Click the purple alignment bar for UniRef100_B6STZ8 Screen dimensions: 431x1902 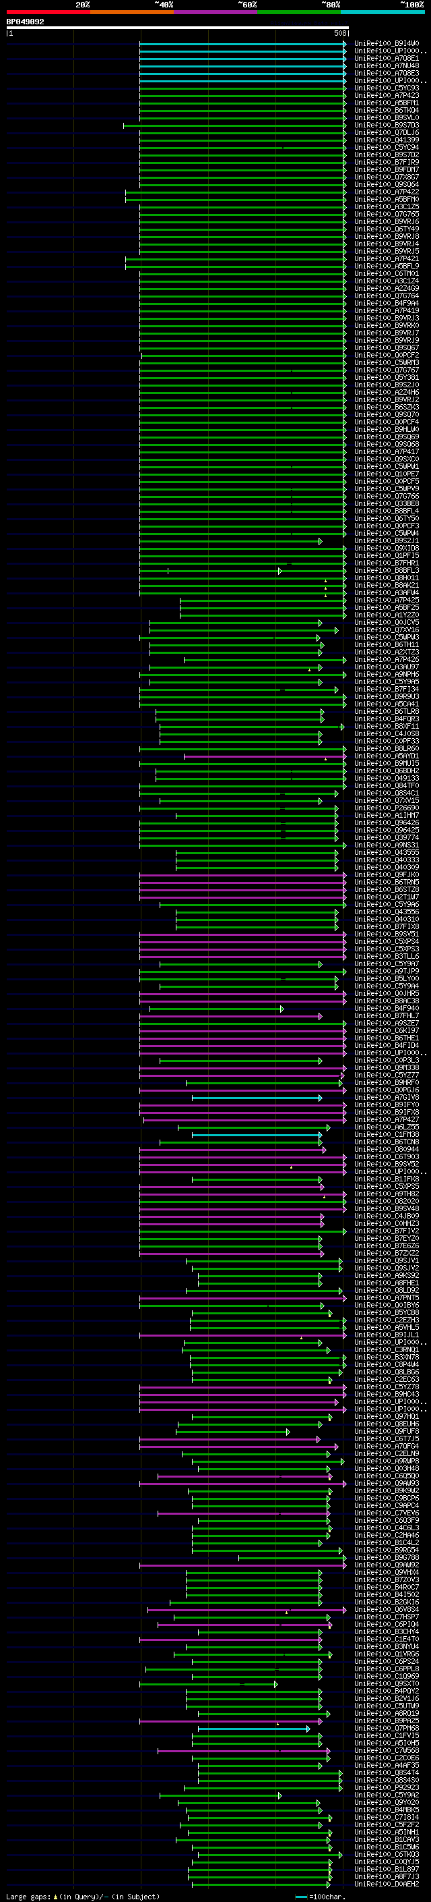click(242, 889)
